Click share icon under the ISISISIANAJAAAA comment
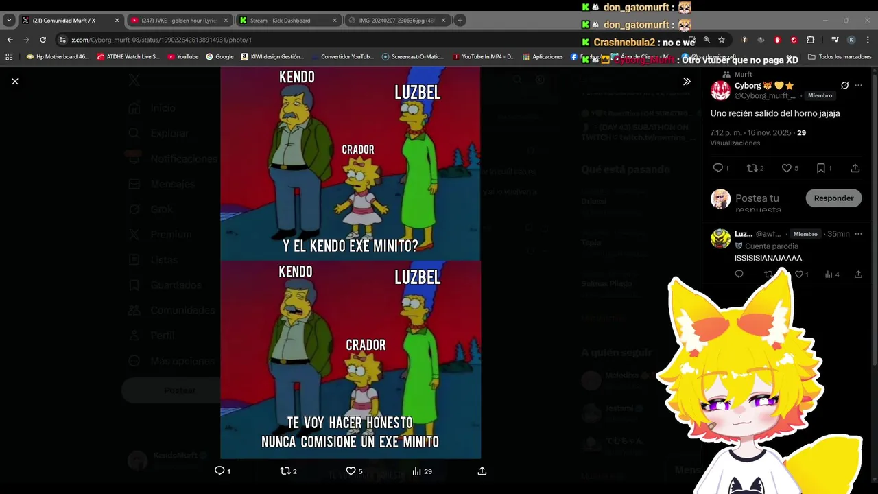 coord(858,274)
